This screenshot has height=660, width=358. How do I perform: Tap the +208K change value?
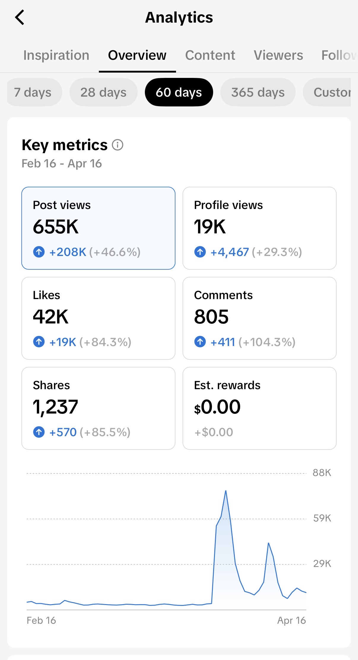click(68, 252)
